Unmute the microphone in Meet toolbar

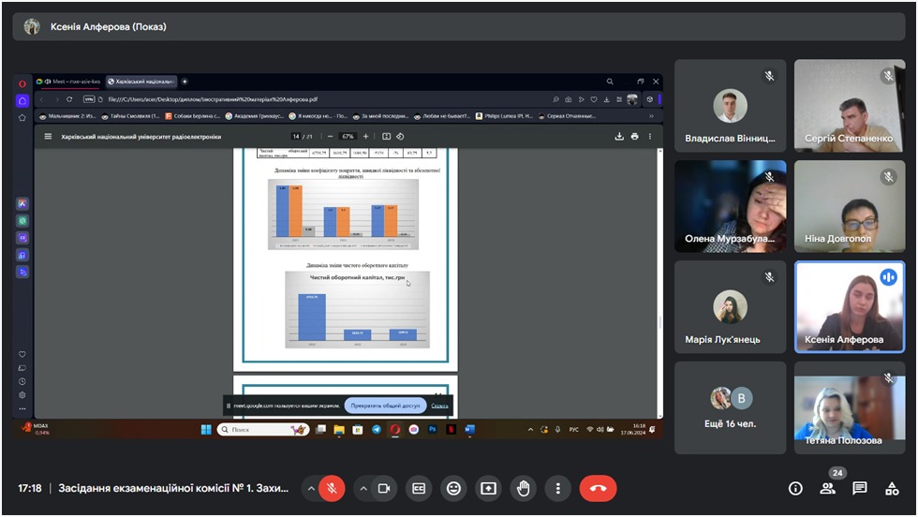(x=330, y=488)
